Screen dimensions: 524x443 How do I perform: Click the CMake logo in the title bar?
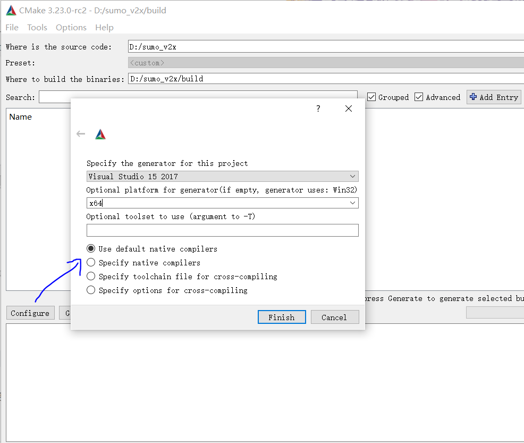point(11,11)
